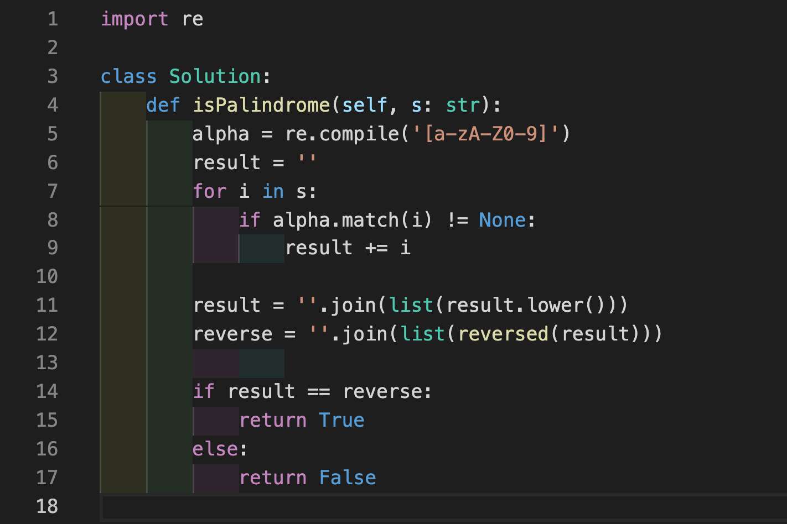Click line number 10 in the gutter
Image resolution: width=787 pixels, height=524 pixels.
47,276
